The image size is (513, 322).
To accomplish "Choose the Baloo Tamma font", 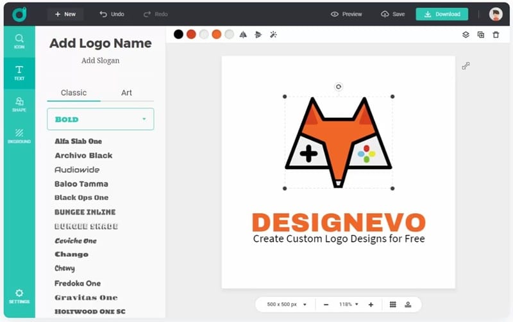I will (81, 184).
